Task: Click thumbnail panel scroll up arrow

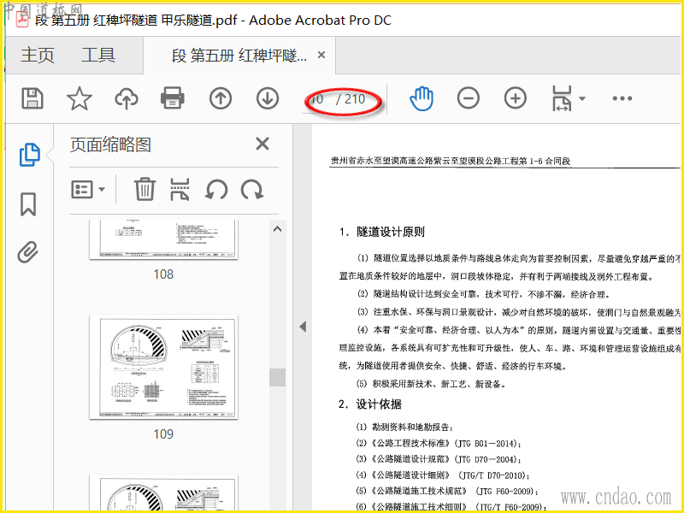Action: 277,229
